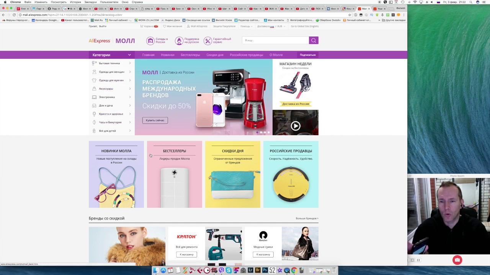Go back with the browser back arrow

3,15
